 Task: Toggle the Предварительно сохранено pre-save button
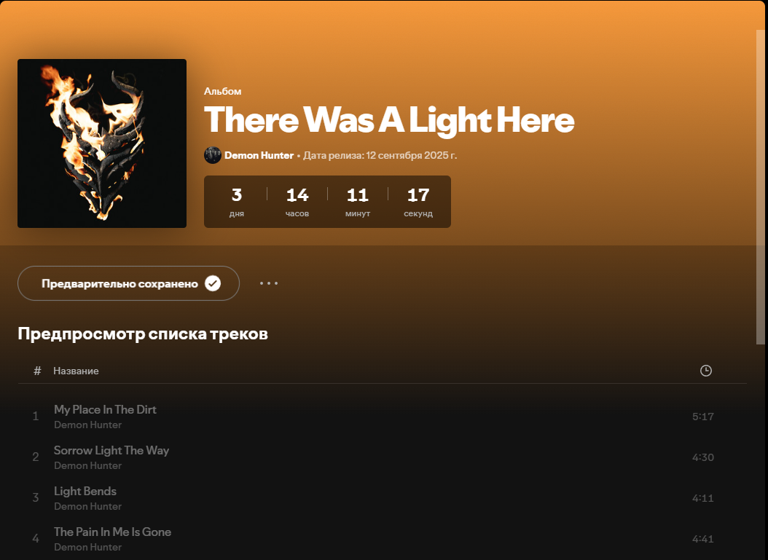128,283
